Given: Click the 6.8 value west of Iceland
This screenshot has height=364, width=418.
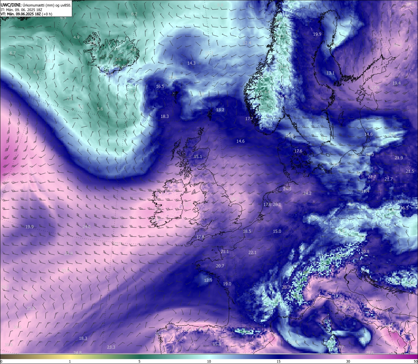Looking at the screenshot, I should 36,72.
